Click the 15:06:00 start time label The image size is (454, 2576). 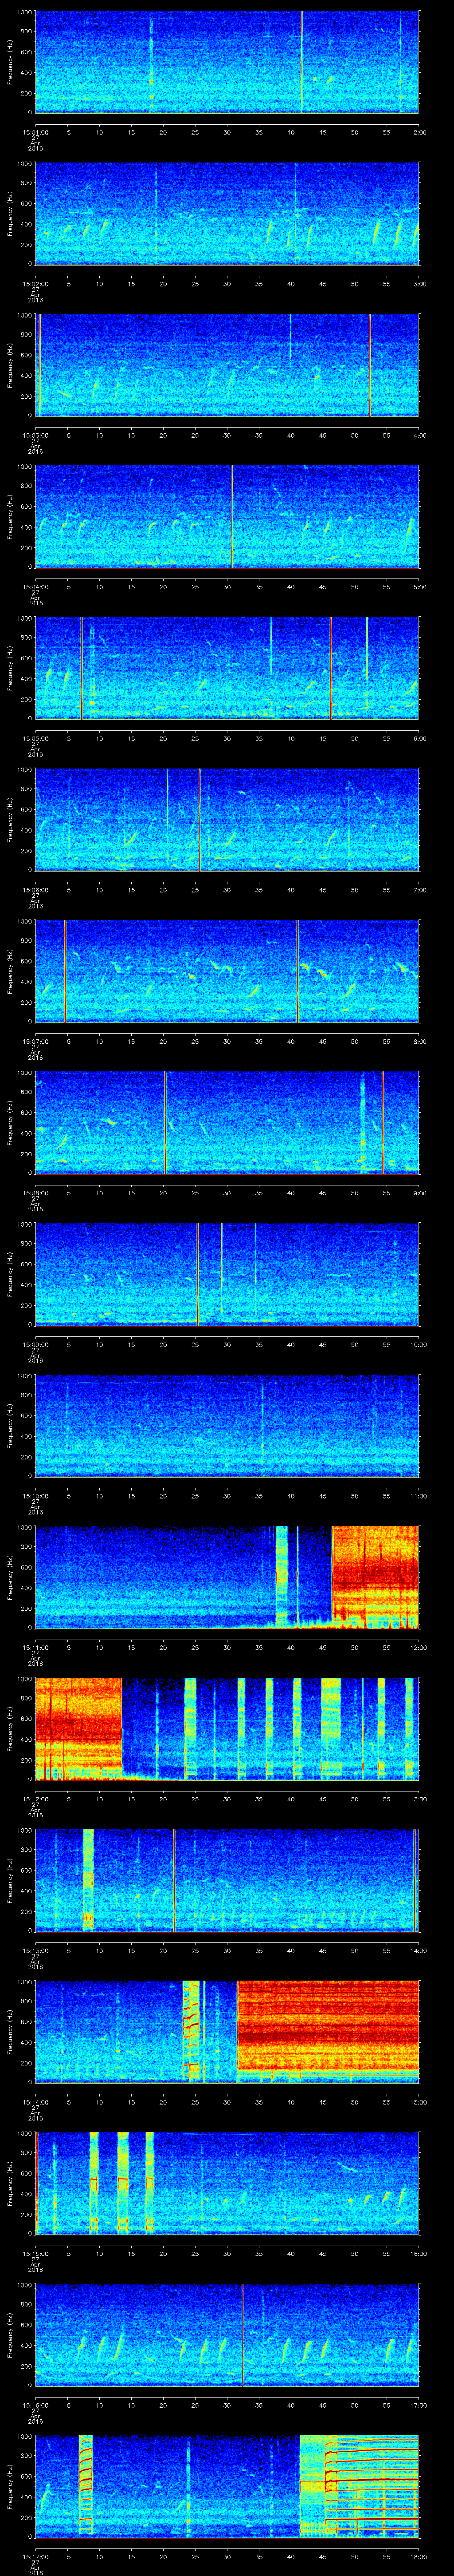(35, 890)
